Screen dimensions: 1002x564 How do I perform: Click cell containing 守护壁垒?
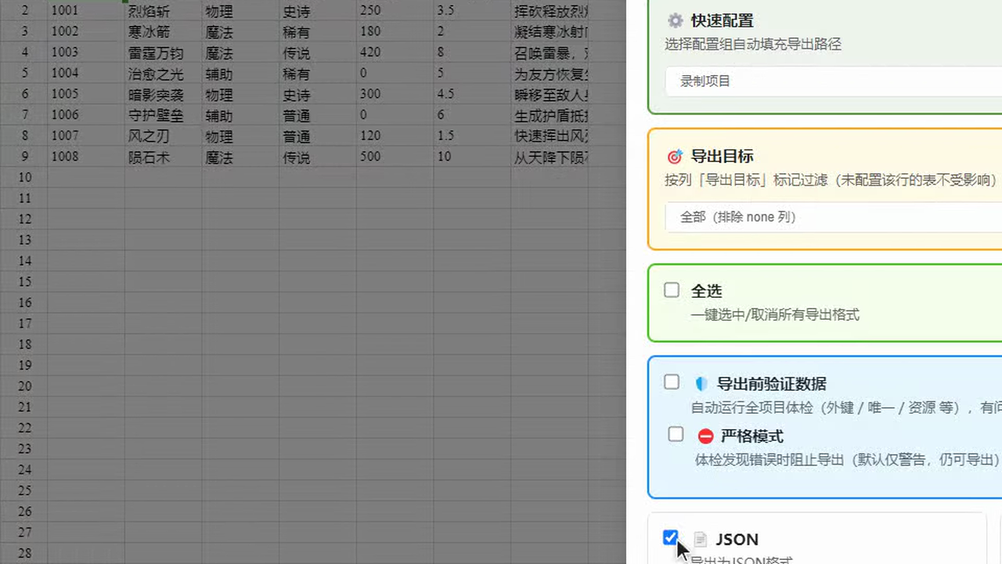coord(164,115)
